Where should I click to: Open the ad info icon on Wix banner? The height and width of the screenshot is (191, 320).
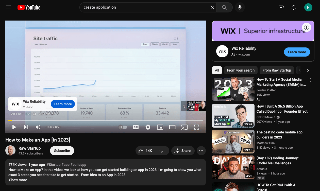pos(307,27)
